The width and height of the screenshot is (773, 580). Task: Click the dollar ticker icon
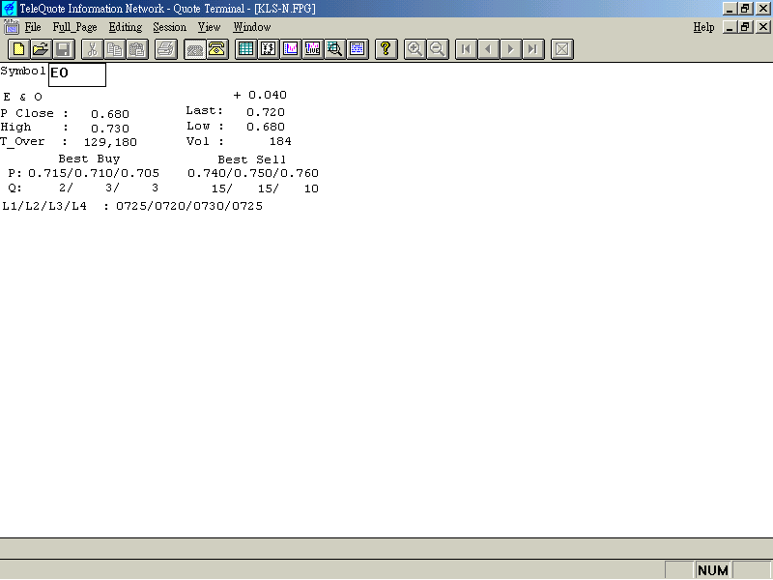pos(269,49)
